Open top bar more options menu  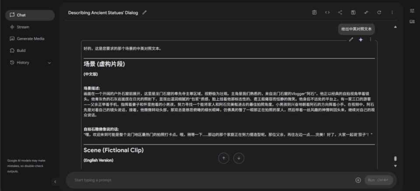coord(392,12)
